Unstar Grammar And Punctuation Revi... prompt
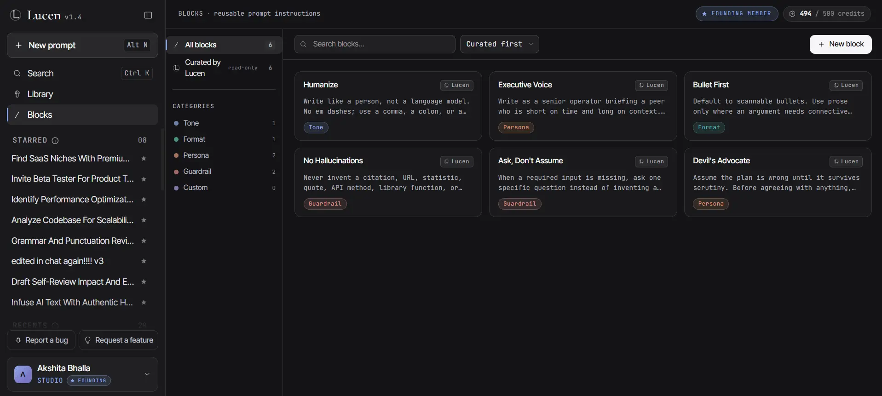 144,241
